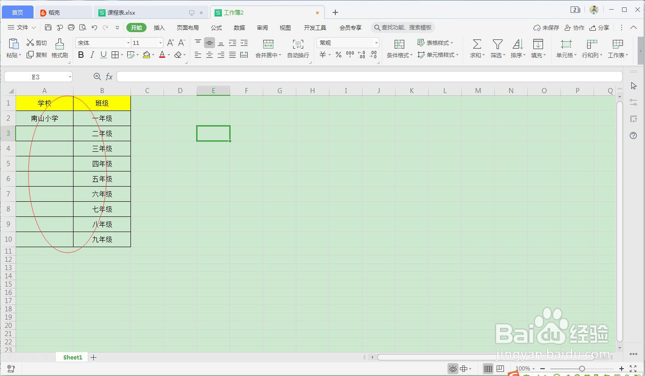Click the 格式刷 (Format Painter) icon

click(x=60, y=48)
